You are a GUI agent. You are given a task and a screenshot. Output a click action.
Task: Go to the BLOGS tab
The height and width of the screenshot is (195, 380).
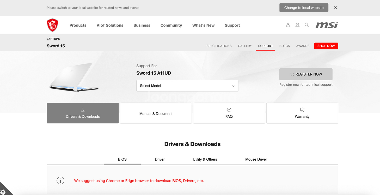[x=285, y=46]
